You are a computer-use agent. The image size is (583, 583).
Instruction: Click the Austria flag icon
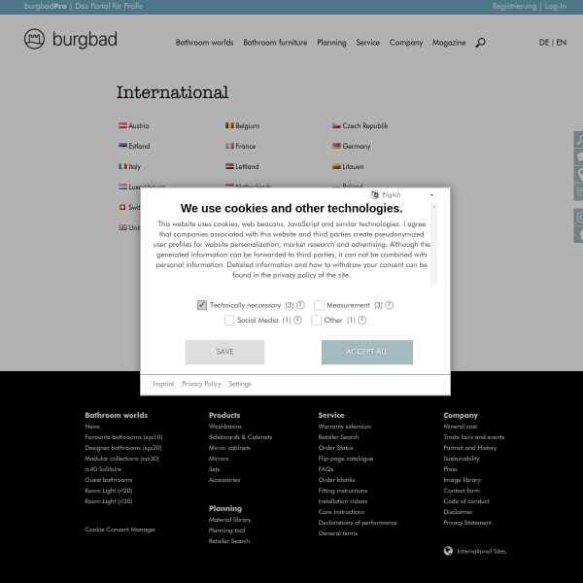[x=122, y=125]
